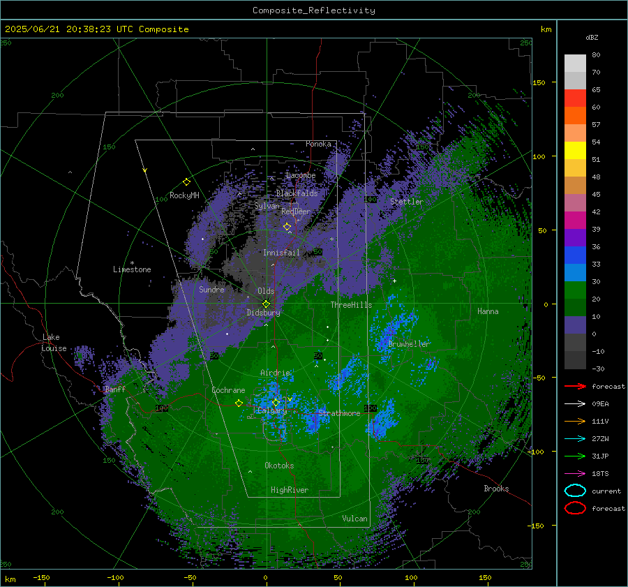Click the 2025/06/21 20:38:23 UTC timestamp
This screenshot has width=628, height=587.
(96, 29)
